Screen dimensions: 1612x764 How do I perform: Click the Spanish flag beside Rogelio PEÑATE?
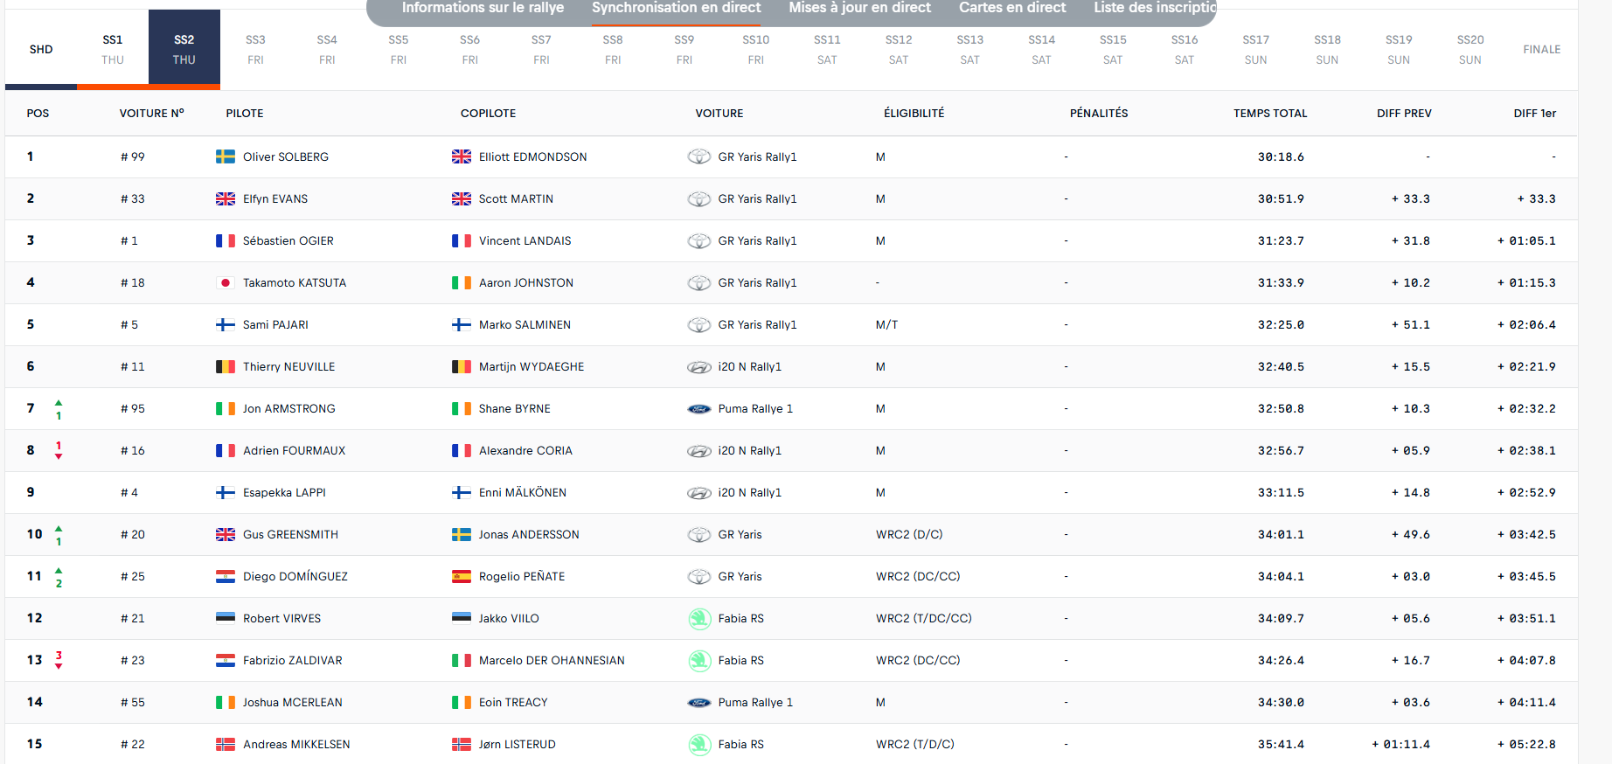pos(462,576)
